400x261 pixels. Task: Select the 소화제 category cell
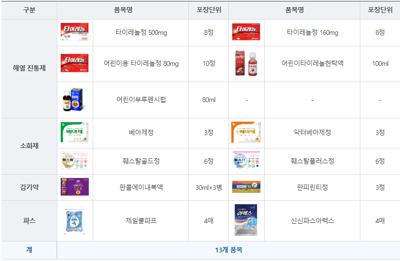(29, 146)
